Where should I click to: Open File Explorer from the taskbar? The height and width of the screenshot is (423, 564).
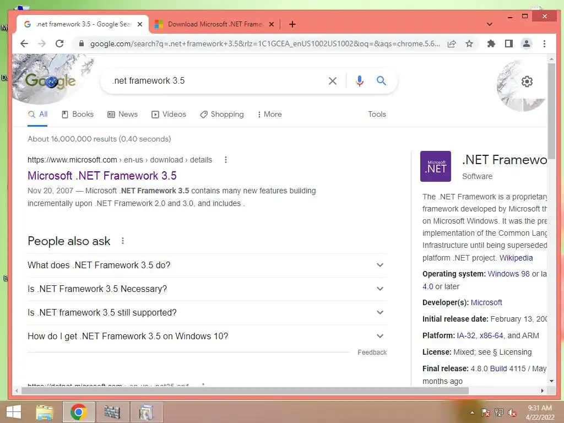(45, 412)
